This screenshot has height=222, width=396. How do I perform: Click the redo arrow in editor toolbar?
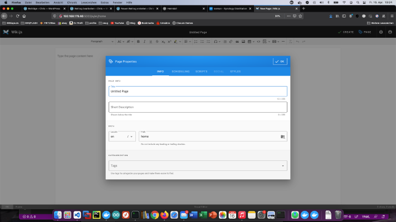(x=304, y=42)
